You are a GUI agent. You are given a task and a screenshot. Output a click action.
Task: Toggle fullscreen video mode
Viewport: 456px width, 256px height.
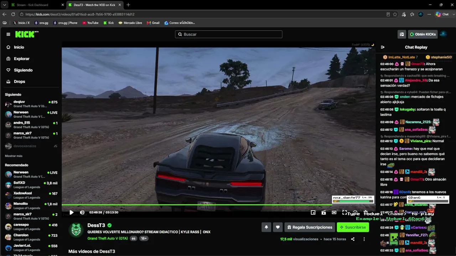click(344, 213)
